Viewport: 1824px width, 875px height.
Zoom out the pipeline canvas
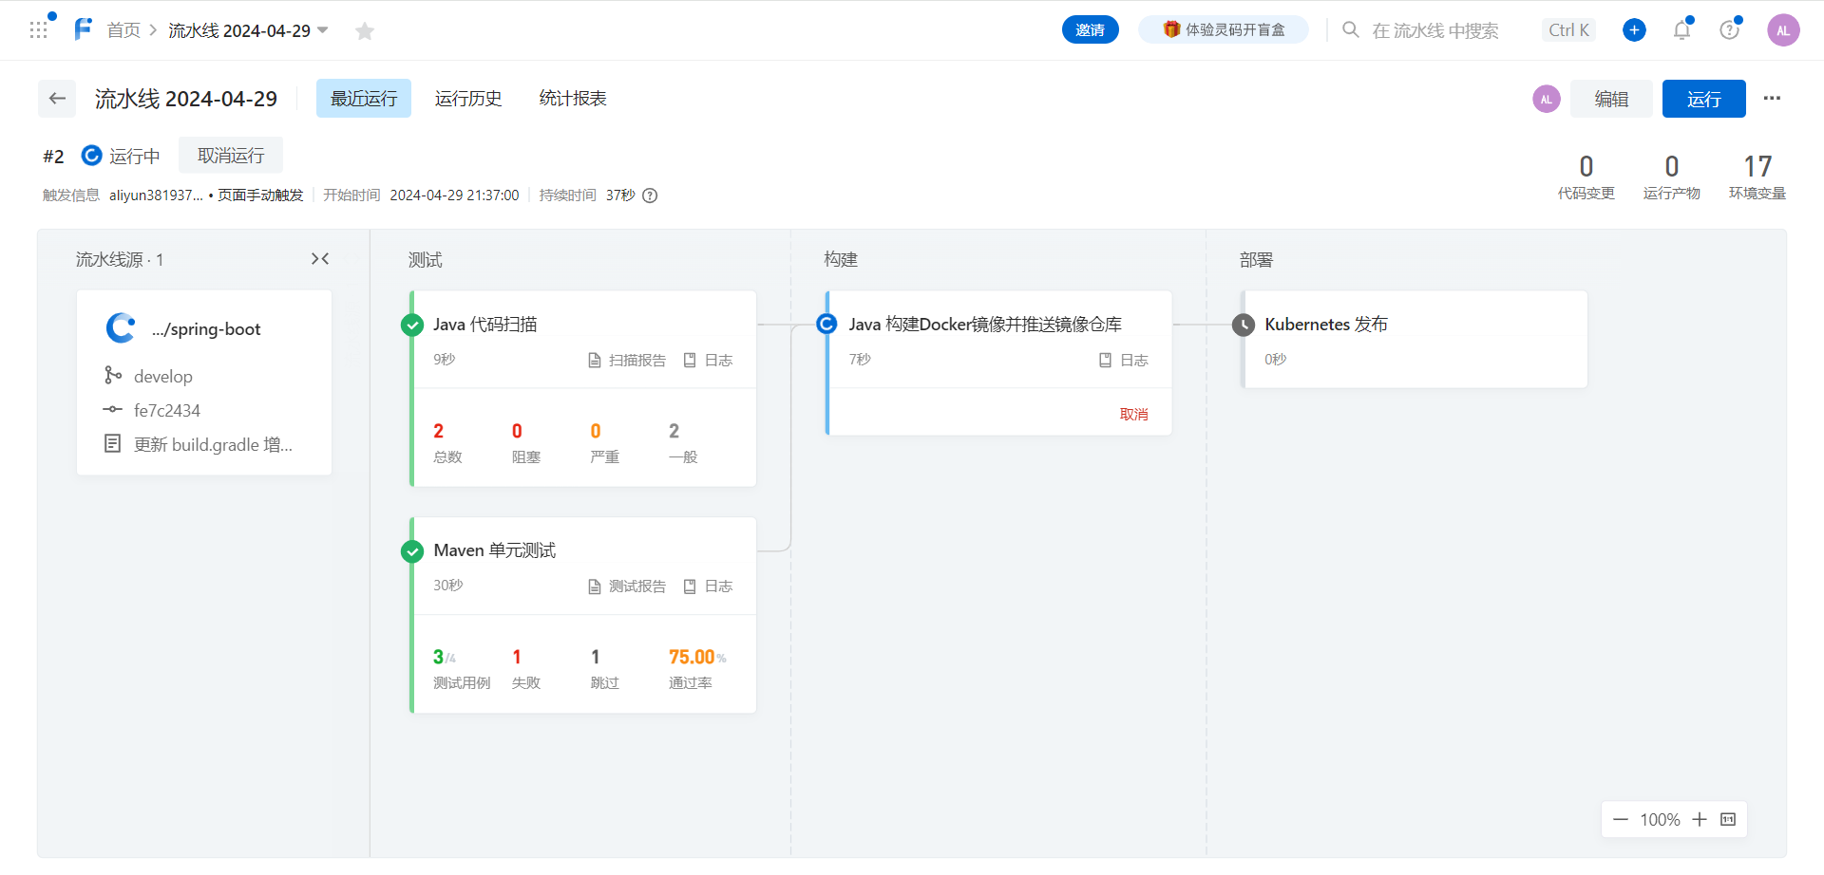(1621, 820)
